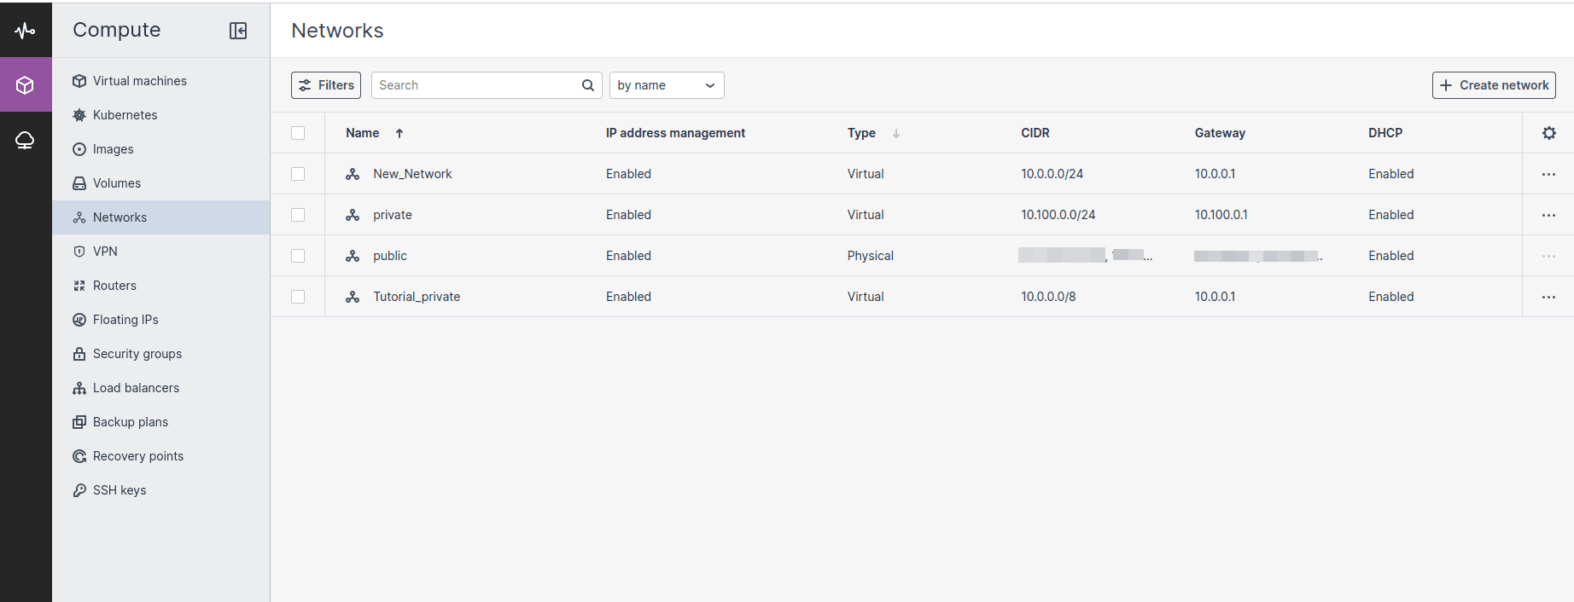Click the Backup plans icon
This screenshot has width=1574, height=602.
point(79,422)
